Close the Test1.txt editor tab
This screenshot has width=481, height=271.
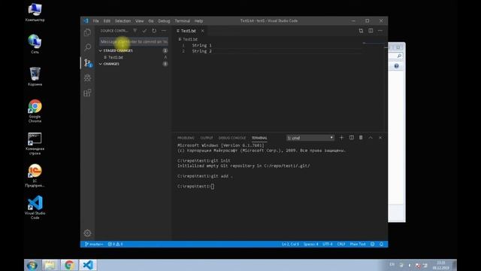click(x=202, y=31)
